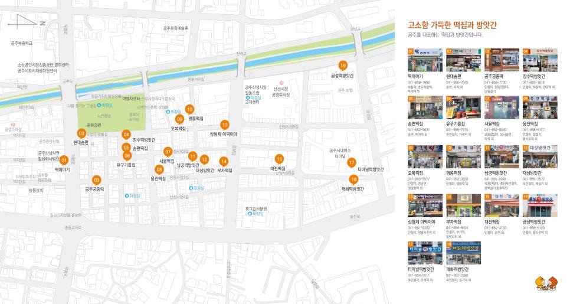Screen dimensions: 570x304
Task: Click restroom icon under 공주산성시장 협동조합
Action: [248, 98]
